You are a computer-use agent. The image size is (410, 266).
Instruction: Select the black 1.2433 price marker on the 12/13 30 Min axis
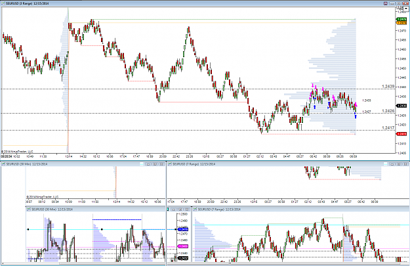183,258
